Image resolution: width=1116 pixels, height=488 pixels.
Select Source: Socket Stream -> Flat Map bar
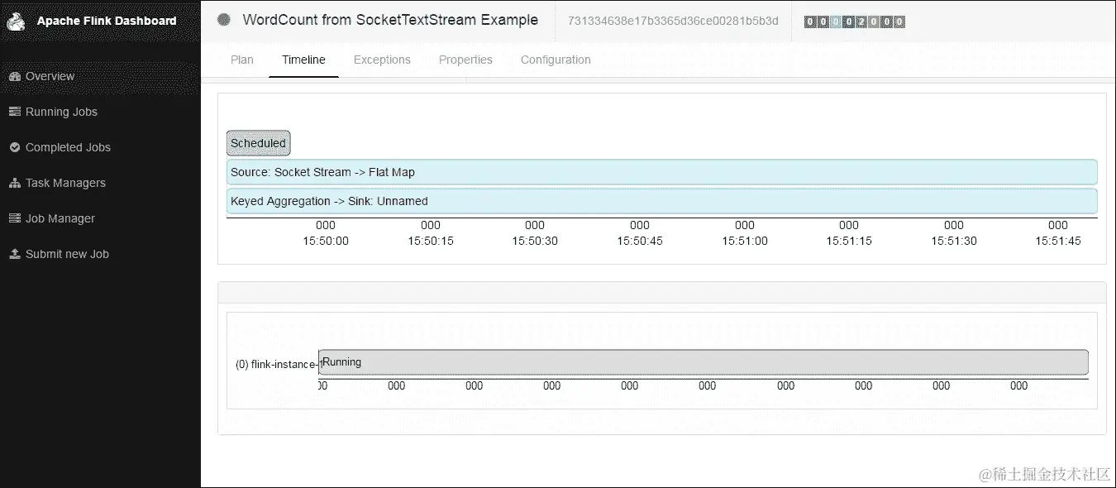(662, 172)
